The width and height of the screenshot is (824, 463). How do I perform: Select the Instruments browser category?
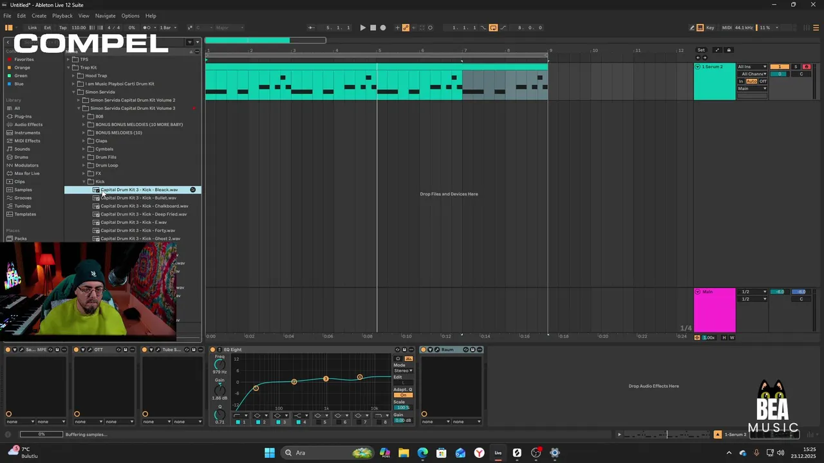coord(27,132)
